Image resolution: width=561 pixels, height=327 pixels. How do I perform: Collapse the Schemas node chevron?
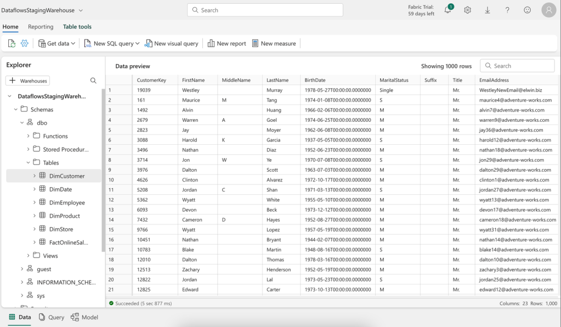pyautogui.click(x=16, y=109)
